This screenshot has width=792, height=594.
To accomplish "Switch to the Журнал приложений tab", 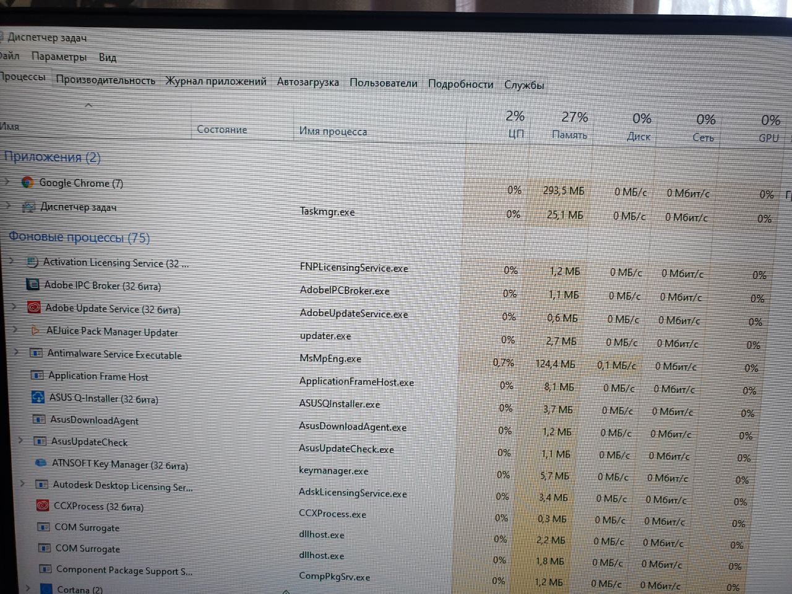I will [x=216, y=81].
